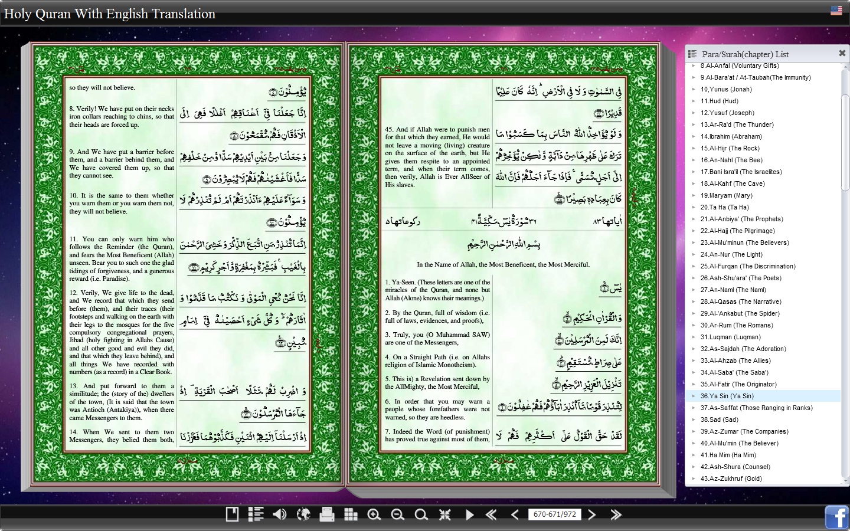Select 20.Ta Ha (Ta Ha) chapter
This screenshot has height=531, width=850.
(724, 207)
